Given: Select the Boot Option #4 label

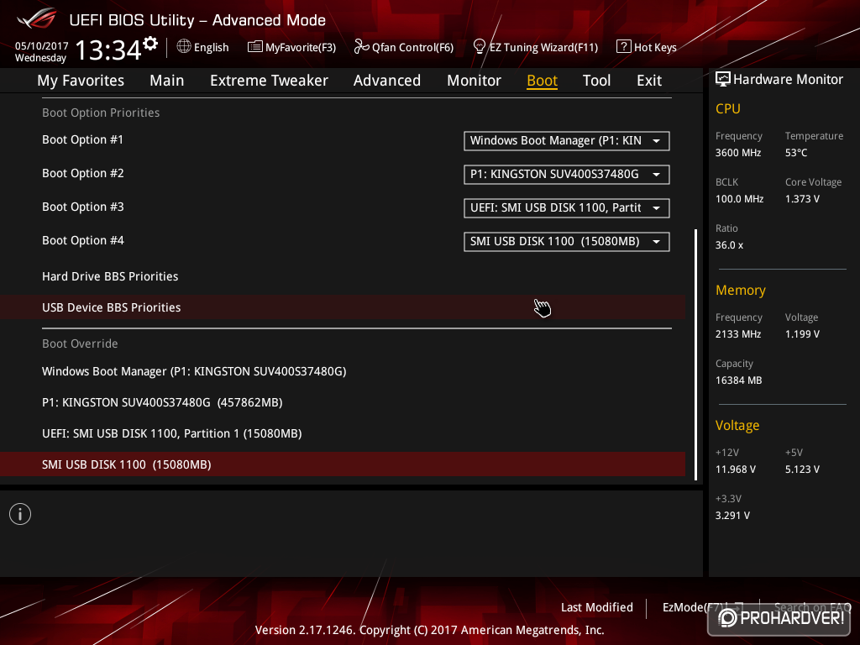Looking at the screenshot, I should click(83, 240).
